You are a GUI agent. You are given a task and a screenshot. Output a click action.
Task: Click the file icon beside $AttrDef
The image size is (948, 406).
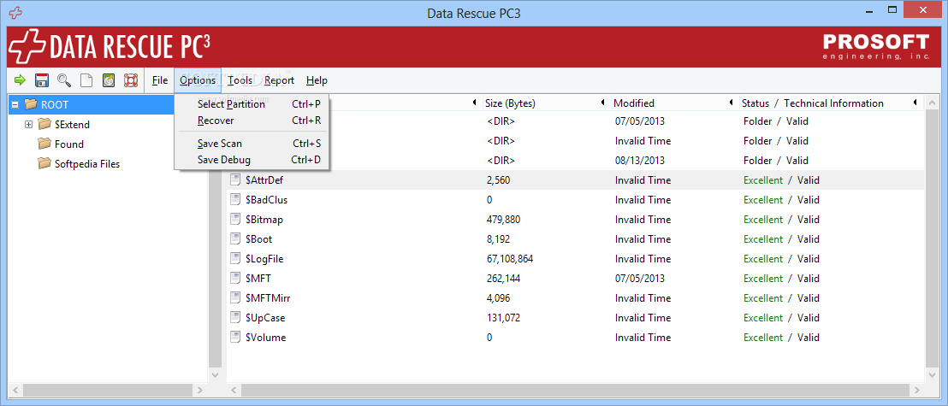point(235,180)
